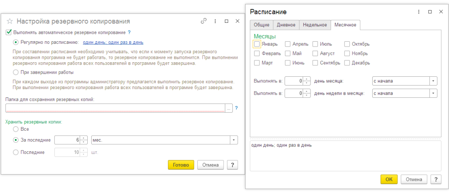Viewport: 449px width, 193px height.
Task: Click help icon next to automatic backup checkbox
Action: coord(129,32)
